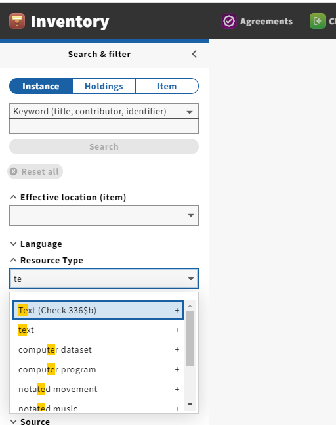Click the Inventory app icon
The image size is (336, 425).
17,21
